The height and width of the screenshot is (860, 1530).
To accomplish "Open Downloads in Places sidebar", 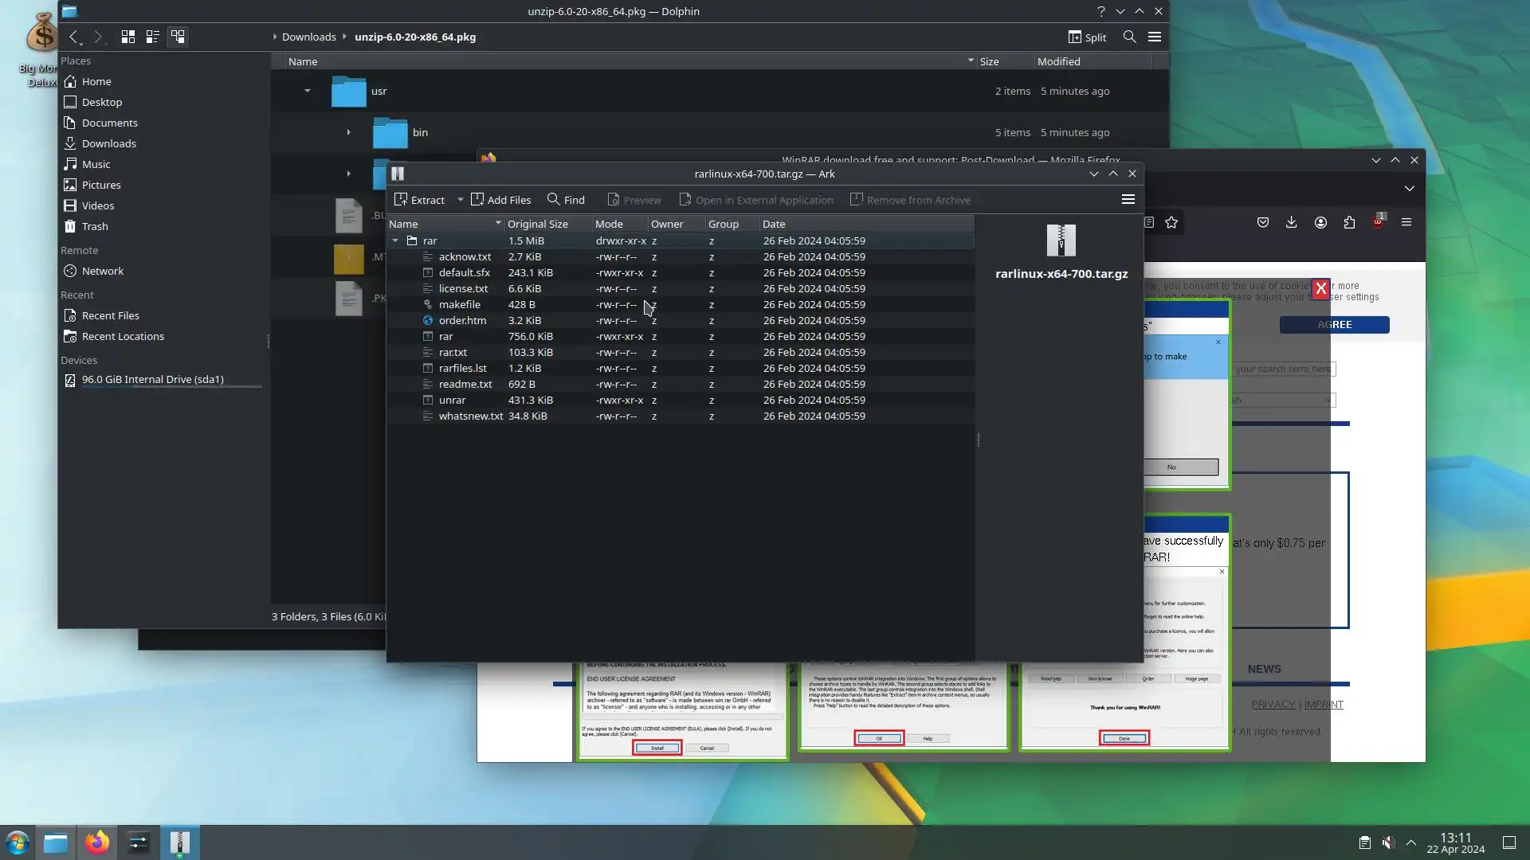I will coord(108,143).
